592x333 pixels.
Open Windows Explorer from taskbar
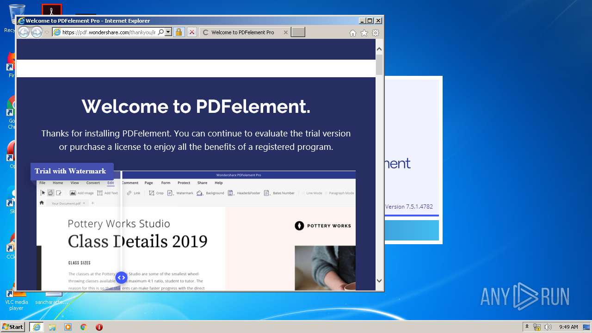click(x=52, y=327)
